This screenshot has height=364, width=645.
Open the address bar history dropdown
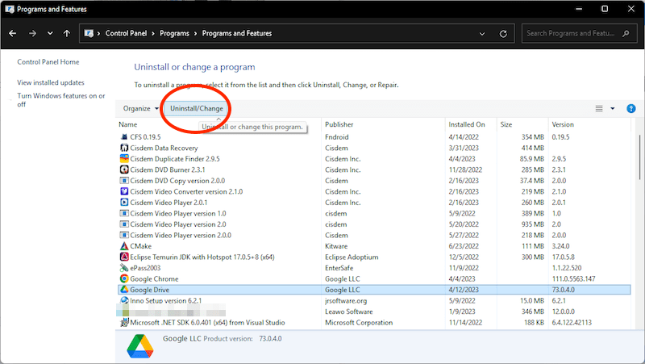481,34
